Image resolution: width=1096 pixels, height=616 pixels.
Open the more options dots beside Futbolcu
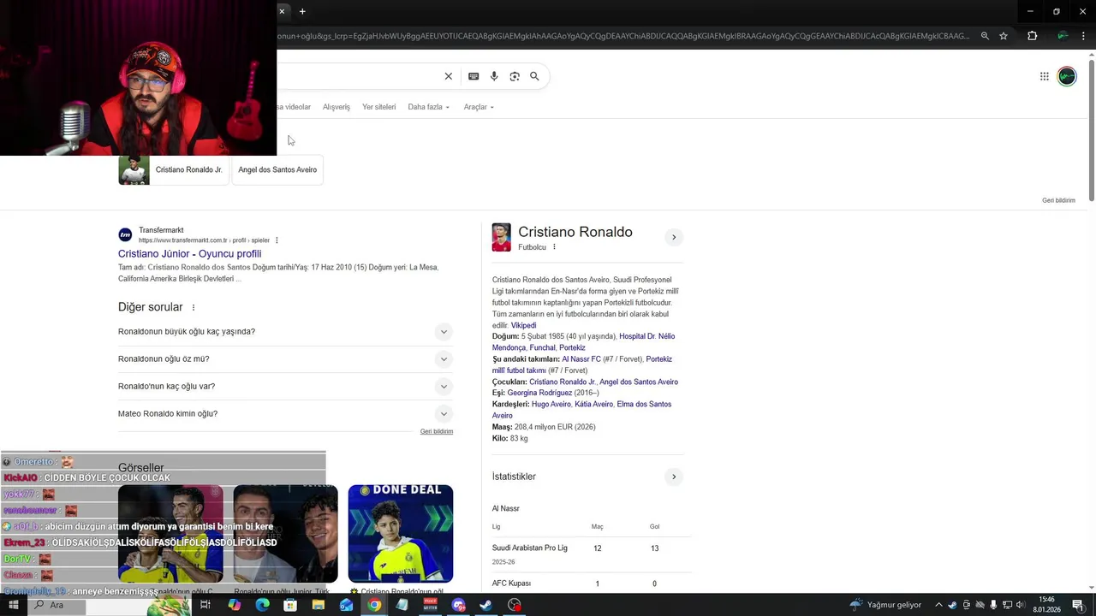pos(554,247)
